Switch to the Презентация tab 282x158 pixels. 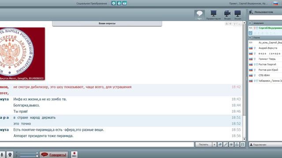tap(213, 15)
